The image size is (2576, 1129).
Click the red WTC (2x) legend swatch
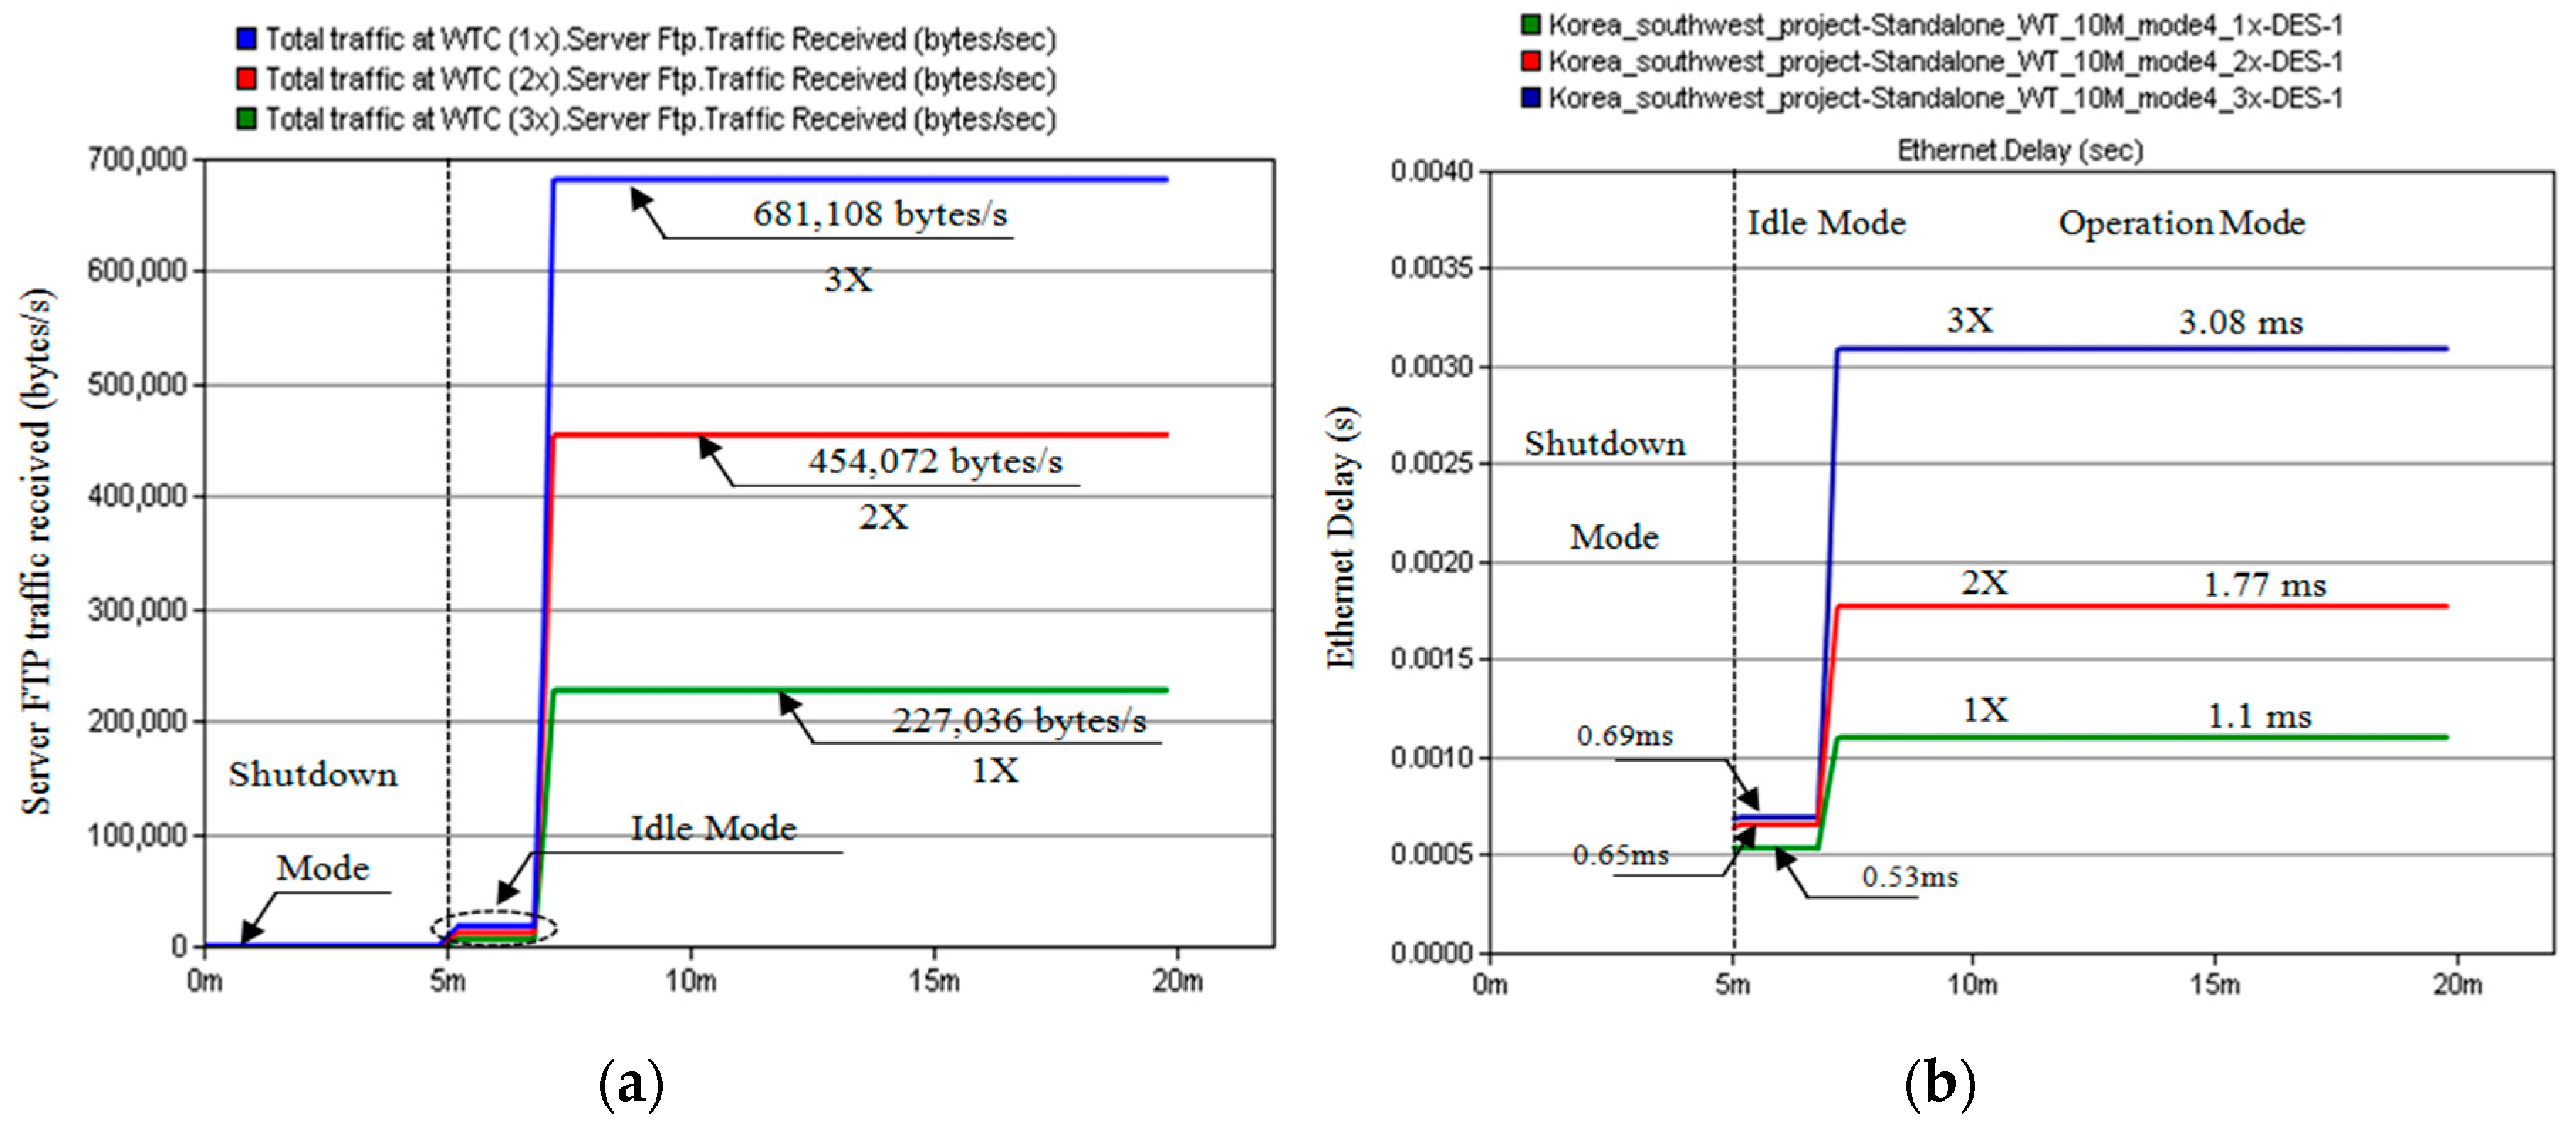click(x=246, y=79)
